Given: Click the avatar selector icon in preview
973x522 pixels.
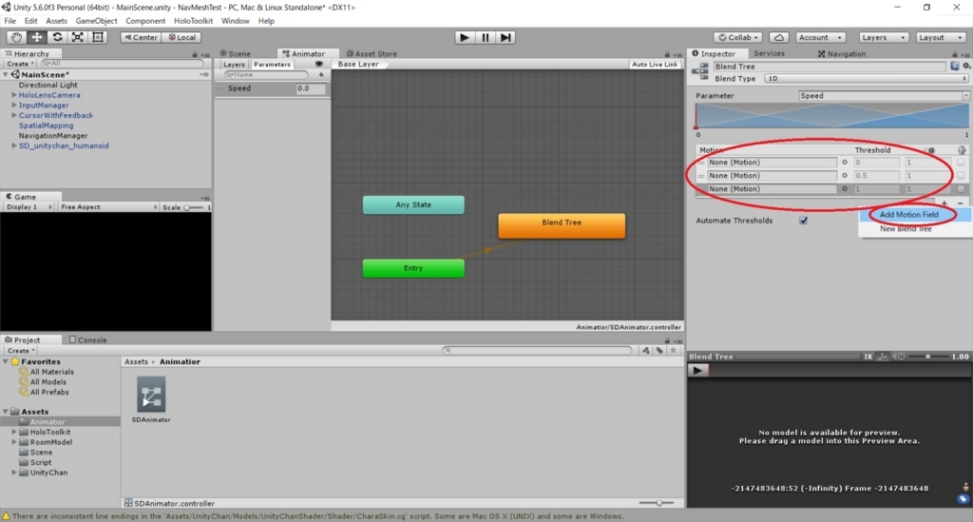Looking at the screenshot, I should (x=965, y=487).
